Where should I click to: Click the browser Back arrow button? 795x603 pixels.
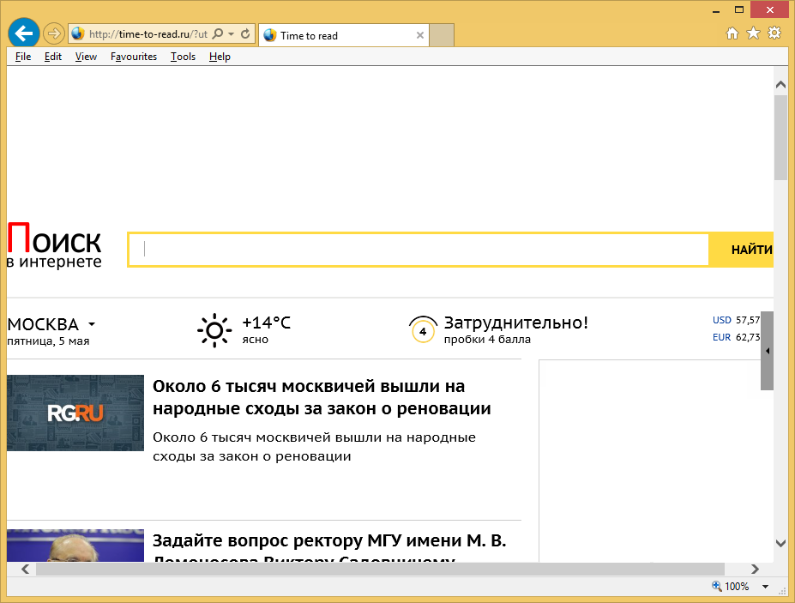[x=24, y=33]
